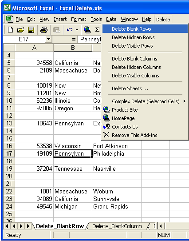Select cell containing 94558

coord(34,63)
